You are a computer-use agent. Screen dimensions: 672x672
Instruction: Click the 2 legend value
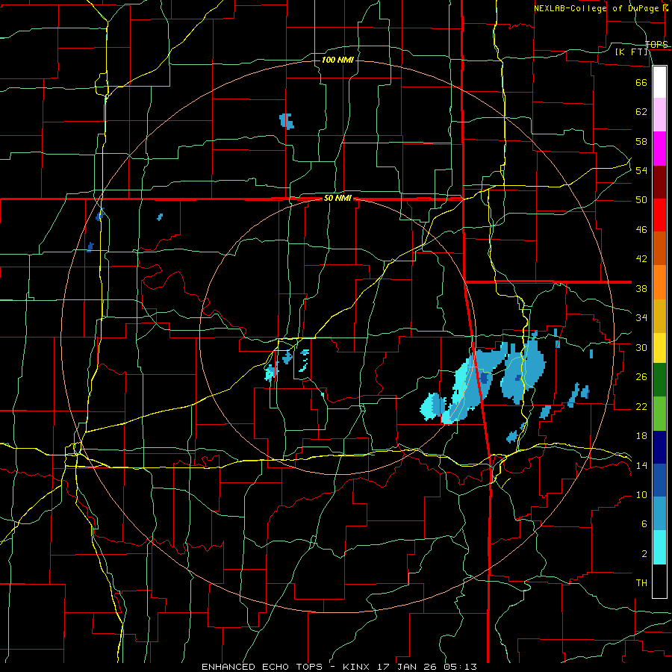[644, 554]
